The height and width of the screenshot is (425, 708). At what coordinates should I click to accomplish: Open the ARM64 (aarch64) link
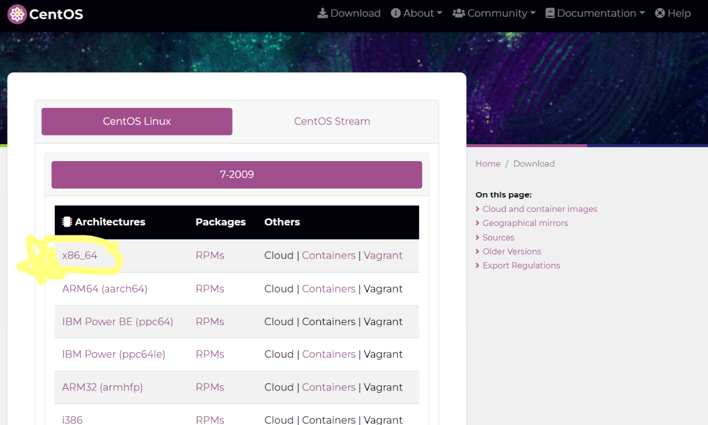pos(105,289)
